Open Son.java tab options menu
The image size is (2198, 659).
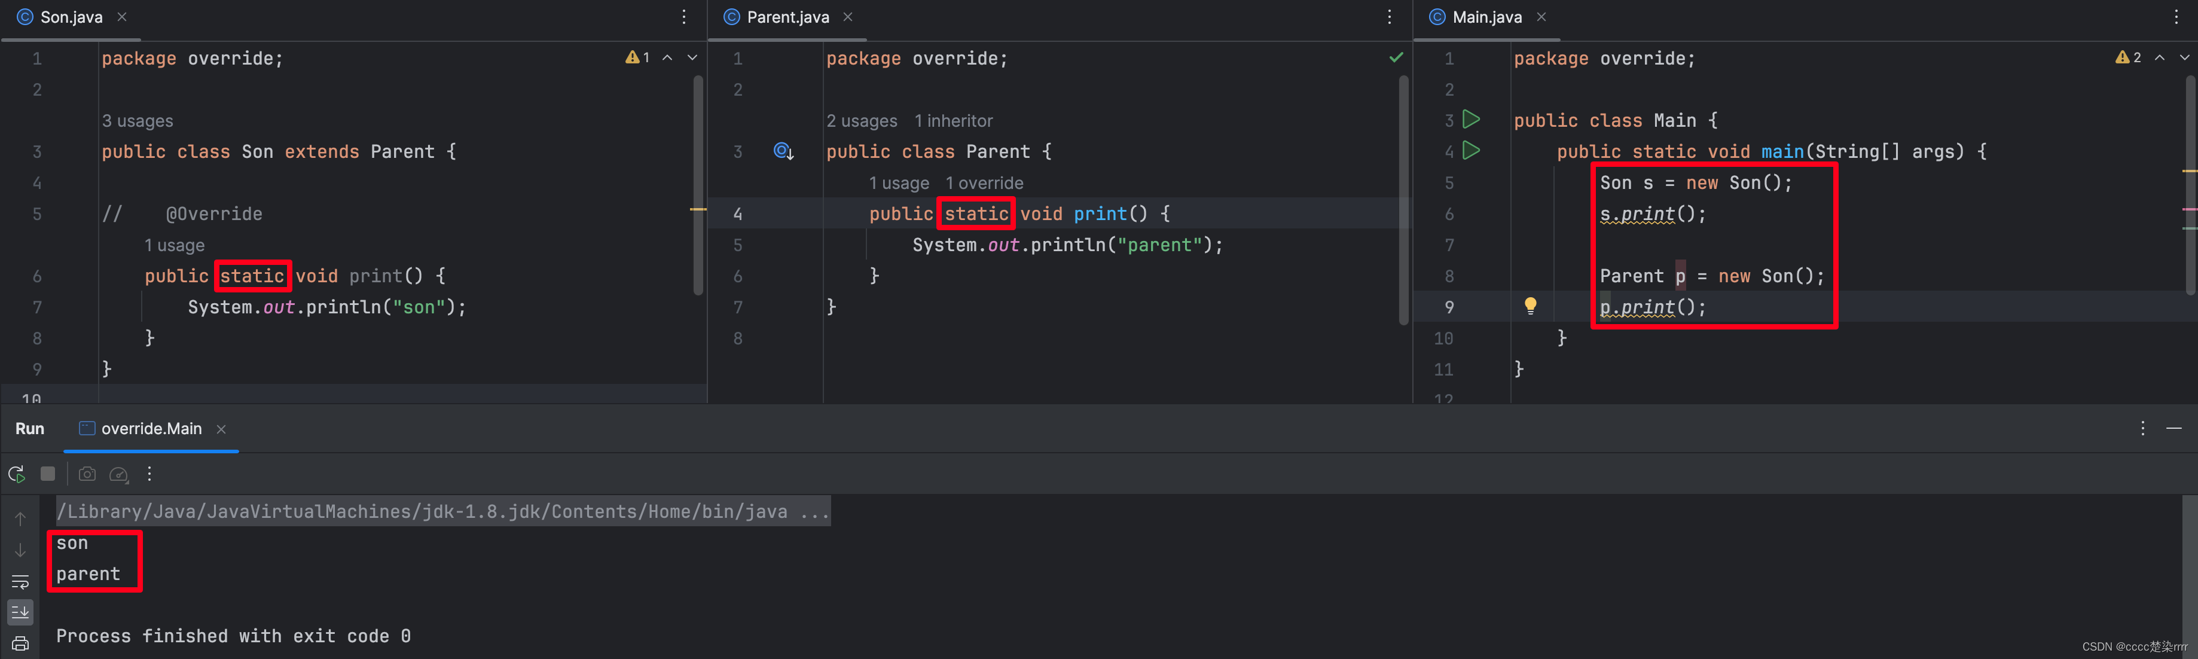pyautogui.click(x=683, y=17)
